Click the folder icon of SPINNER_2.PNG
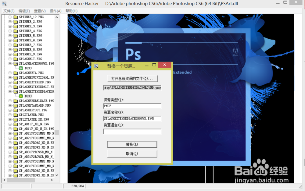This screenshot has height=191, width=305. [x=16, y=22]
